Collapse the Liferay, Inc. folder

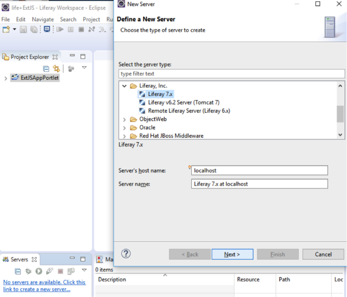tap(124, 86)
